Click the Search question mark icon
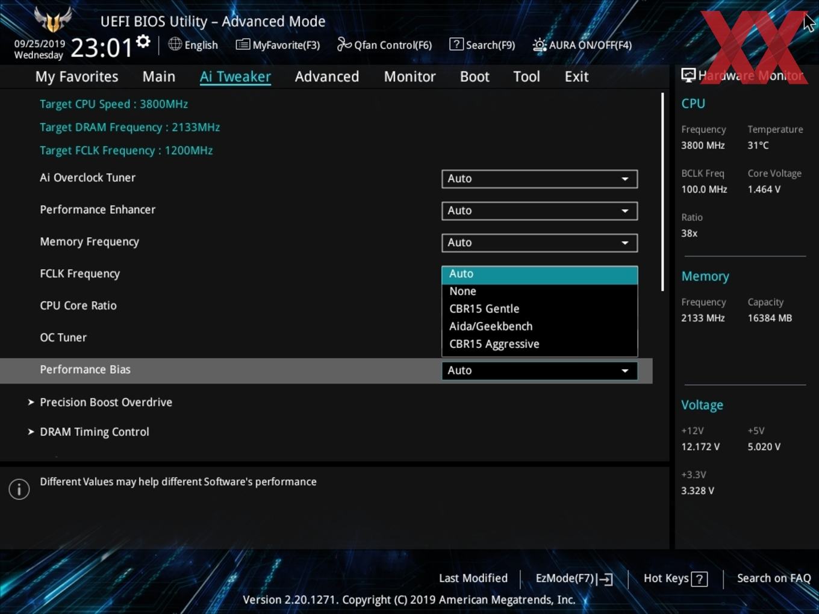 click(x=456, y=44)
